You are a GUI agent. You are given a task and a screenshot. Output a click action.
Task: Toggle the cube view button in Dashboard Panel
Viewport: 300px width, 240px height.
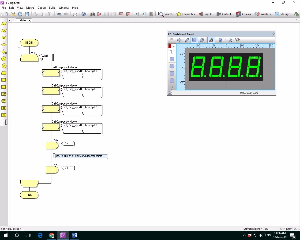coord(220,40)
